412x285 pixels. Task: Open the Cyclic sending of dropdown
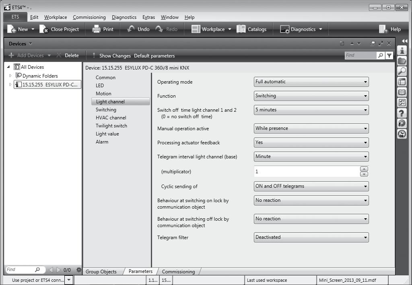pos(311,187)
